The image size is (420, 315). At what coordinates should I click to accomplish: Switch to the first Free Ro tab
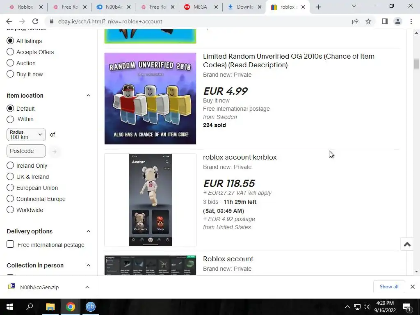70,7
